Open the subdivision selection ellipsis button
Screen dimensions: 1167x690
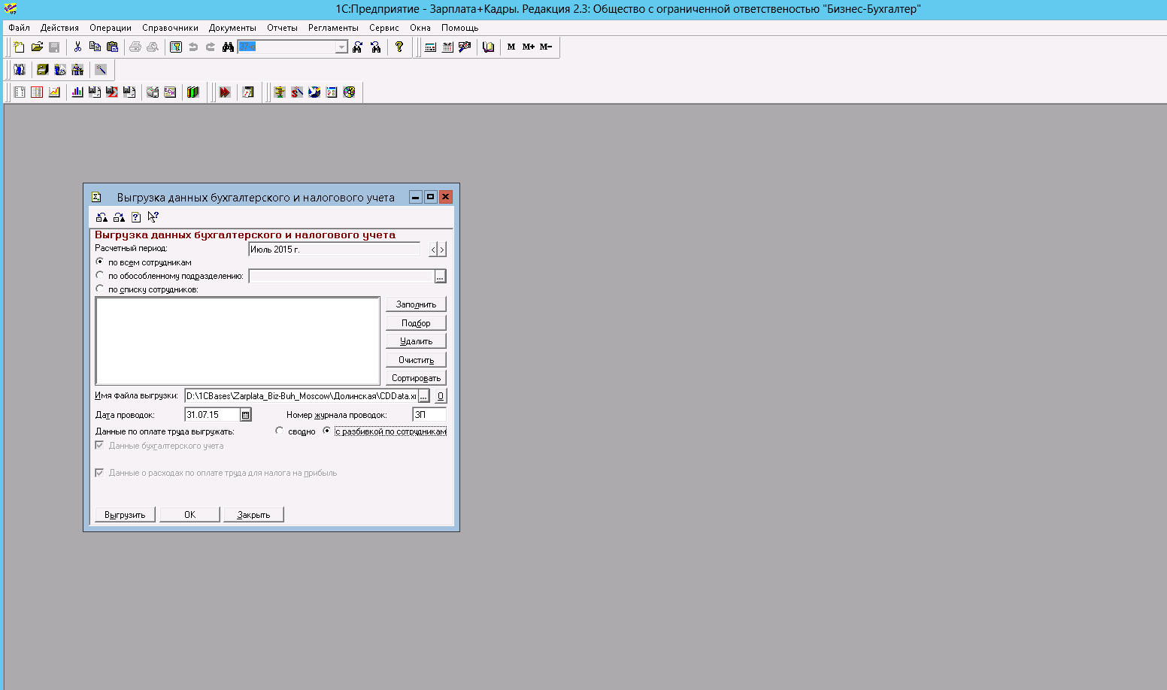coord(440,277)
